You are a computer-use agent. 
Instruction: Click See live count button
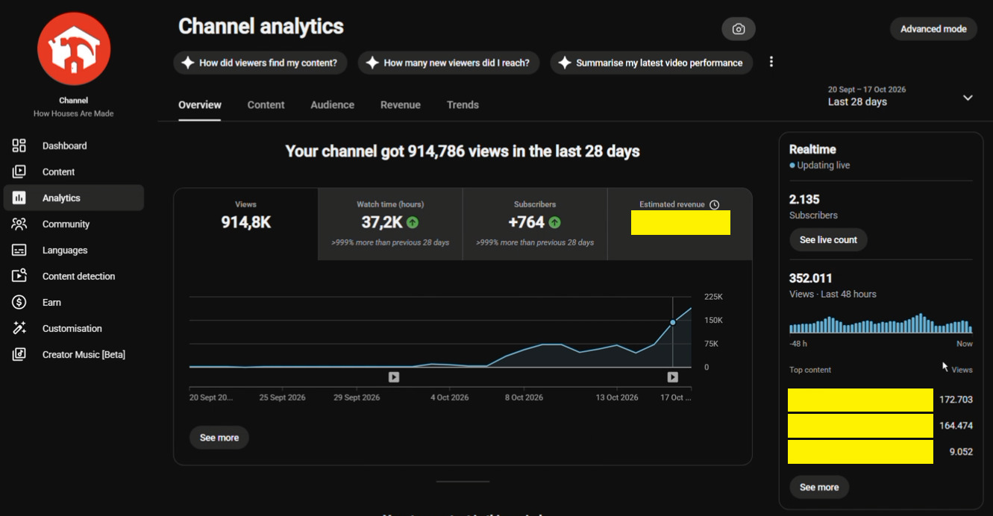(x=828, y=239)
